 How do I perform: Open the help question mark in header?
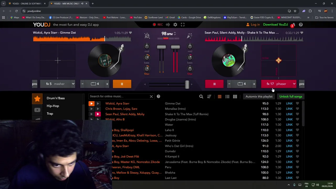pos(301,24)
